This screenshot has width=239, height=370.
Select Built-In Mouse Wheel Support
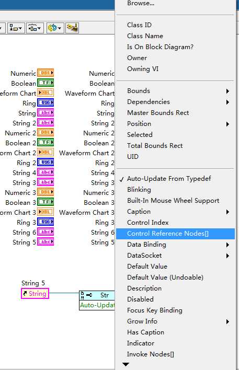tap(175, 201)
